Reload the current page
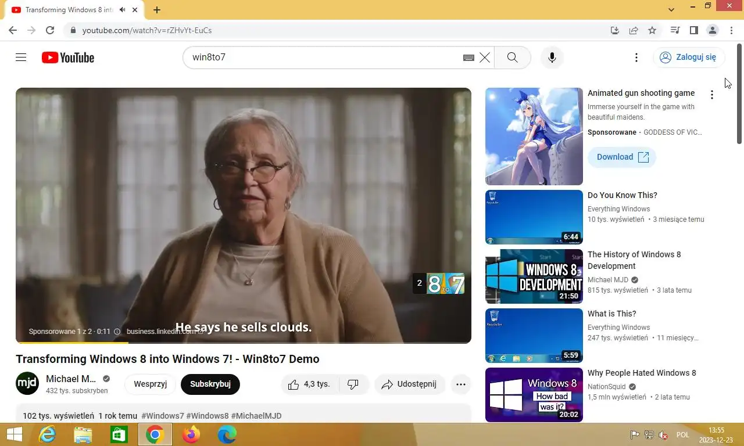Viewport: 744px width, 446px height. tap(50, 30)
